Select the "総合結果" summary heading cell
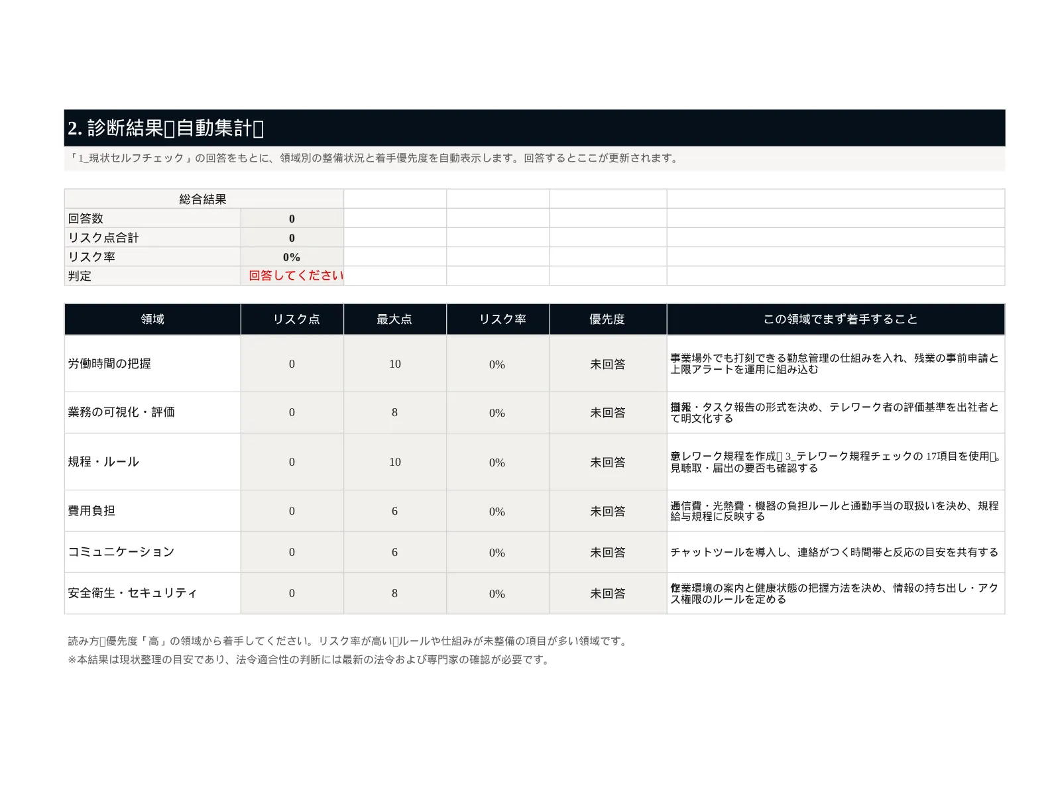The width and height of the screenshot is (1050, 811). [x=204, y=199]
